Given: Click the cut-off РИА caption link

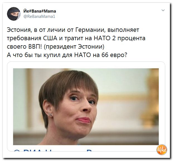Looking at the screenshot, I should (x=53, y=150).
